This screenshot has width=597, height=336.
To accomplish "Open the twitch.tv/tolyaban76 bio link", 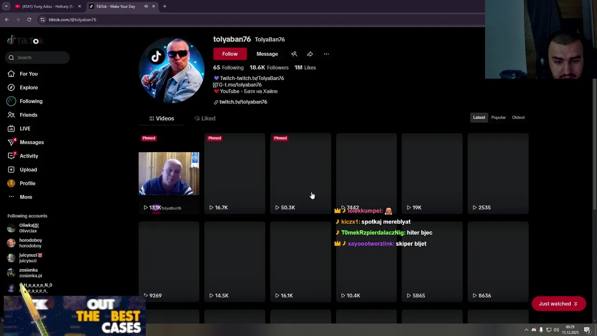I will tap(240, 102).
